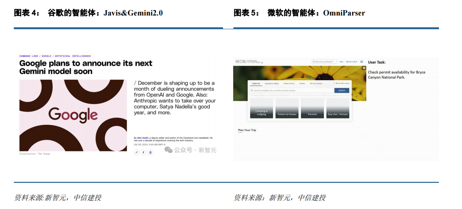Click the 'Oct 26, 2024' article date

pos(150,144)
